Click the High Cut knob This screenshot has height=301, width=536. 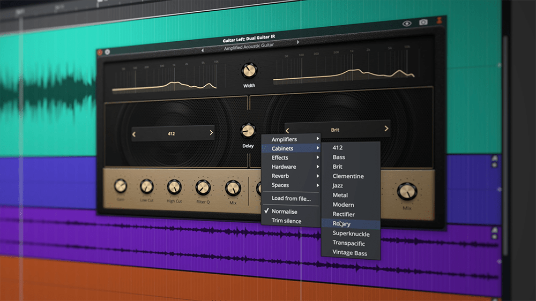pos(174,187)
